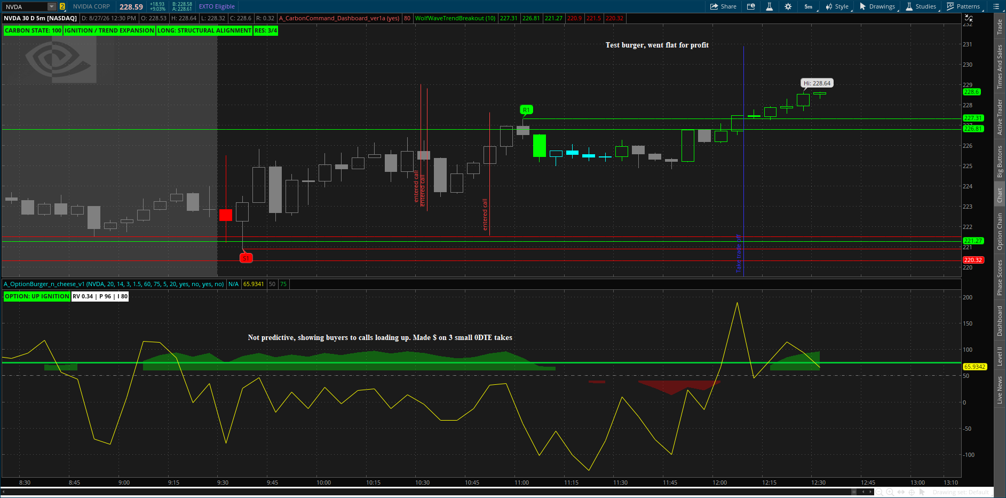This screenshot has width=1006, height=498.
Task: Click the 'Not predictive, showing buyers' text note
Action: pyautogui.click(x=380, y=337)
